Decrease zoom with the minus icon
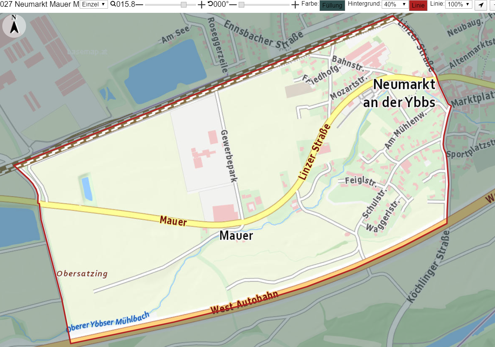This screenshot has height=347, width=495. (139, 5)
